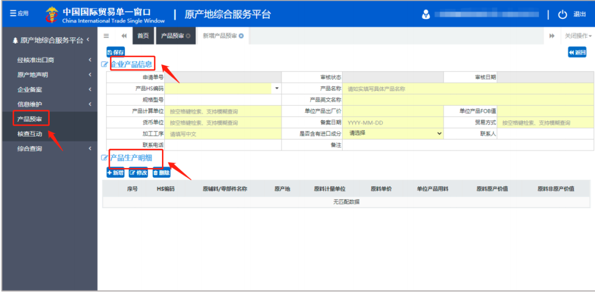Click HS编码 column header
The image size is (595, 292).
tap(165, 189)
